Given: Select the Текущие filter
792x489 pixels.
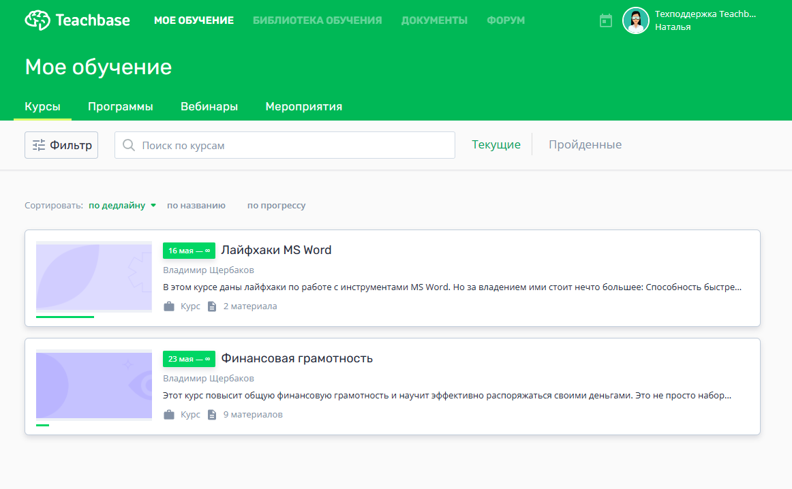Looking at the screenshot, I should click(496, 144).
